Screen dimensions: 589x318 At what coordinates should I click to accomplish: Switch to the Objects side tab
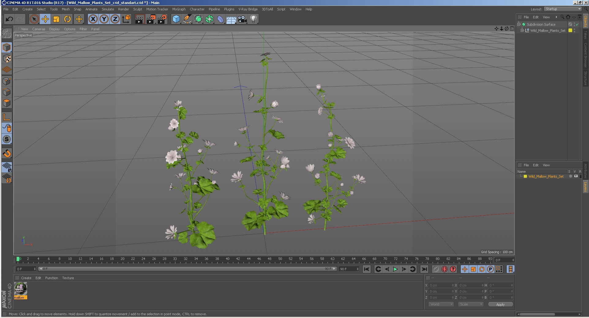coord(585,21)
